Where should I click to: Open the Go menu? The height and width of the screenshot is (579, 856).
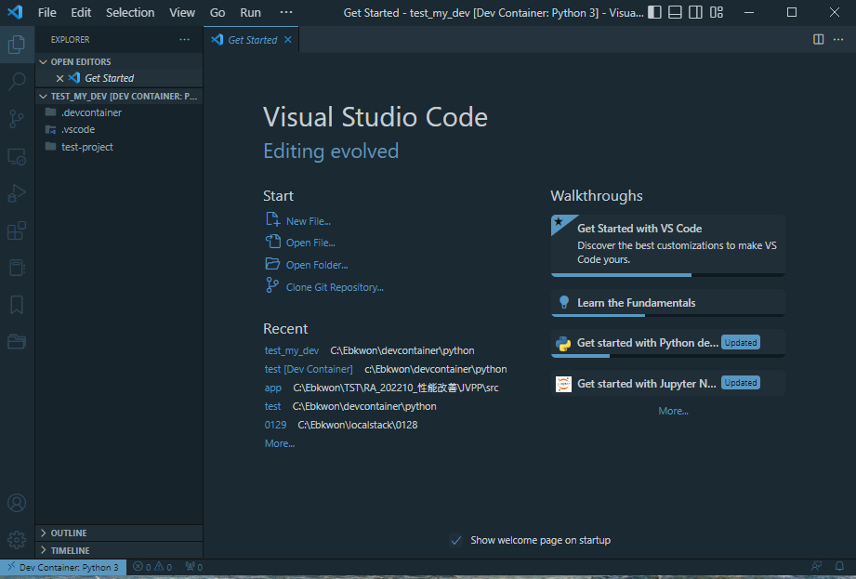(x=217, y=12)
